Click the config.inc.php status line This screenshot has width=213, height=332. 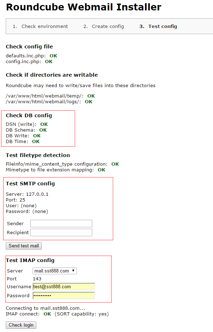(x=29, y=61)
